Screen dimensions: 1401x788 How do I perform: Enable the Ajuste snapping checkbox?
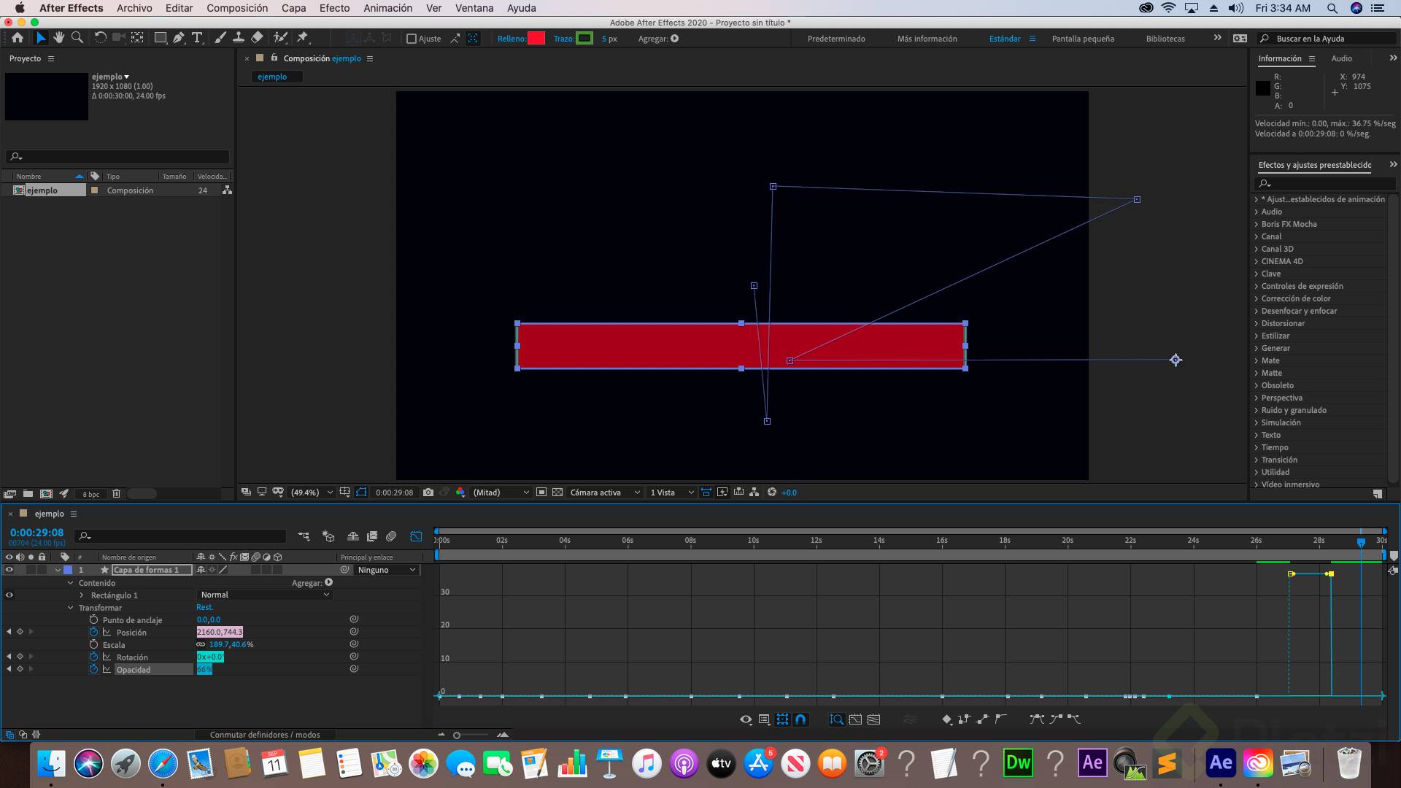click(412, 39)
